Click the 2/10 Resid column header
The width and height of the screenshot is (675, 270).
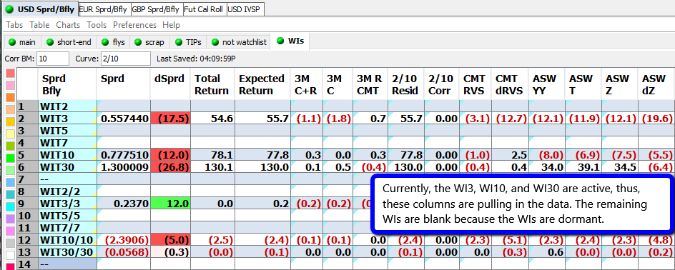click(x=405, y=84)
